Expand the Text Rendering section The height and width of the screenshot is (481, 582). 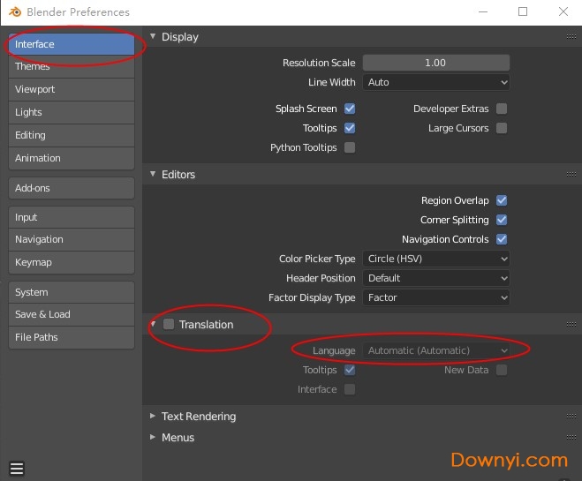point(198,417)
